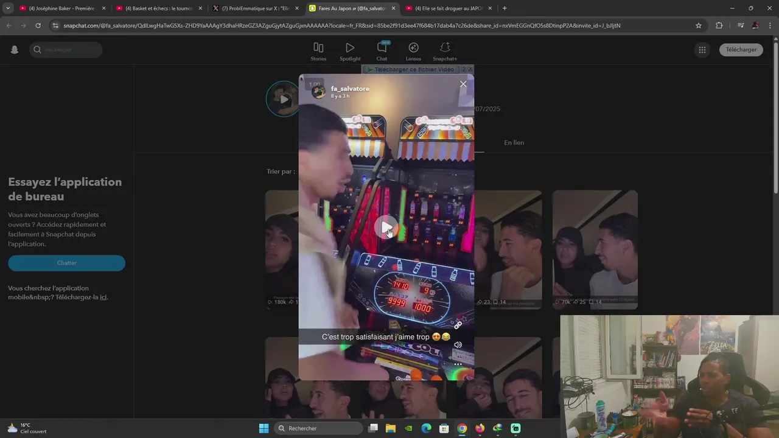Mute the story with the speaker icon
The image size is (779, 438).
tap(458, 345)
